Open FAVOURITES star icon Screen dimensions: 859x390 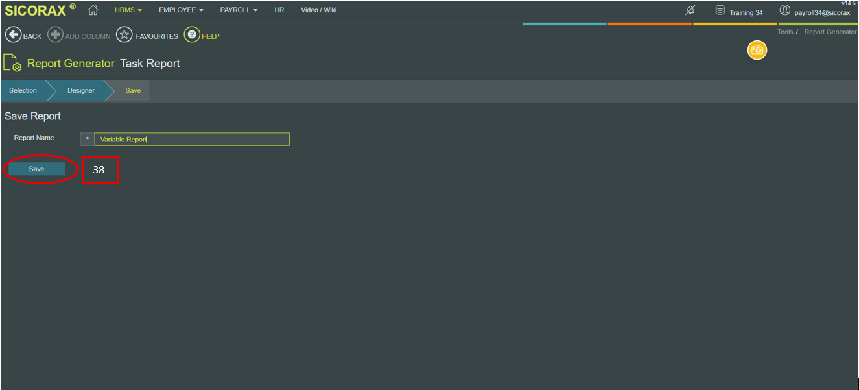click(x=124, y=35)
